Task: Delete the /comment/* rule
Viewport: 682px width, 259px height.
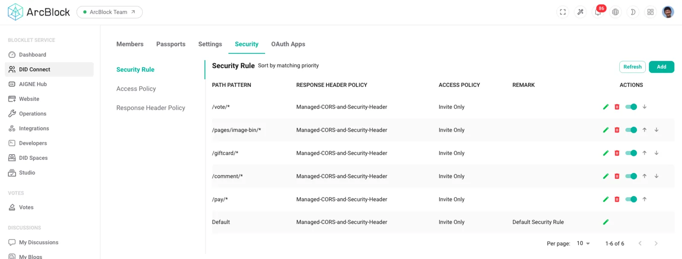Action: pyautogui.click(x=617, y=176)
